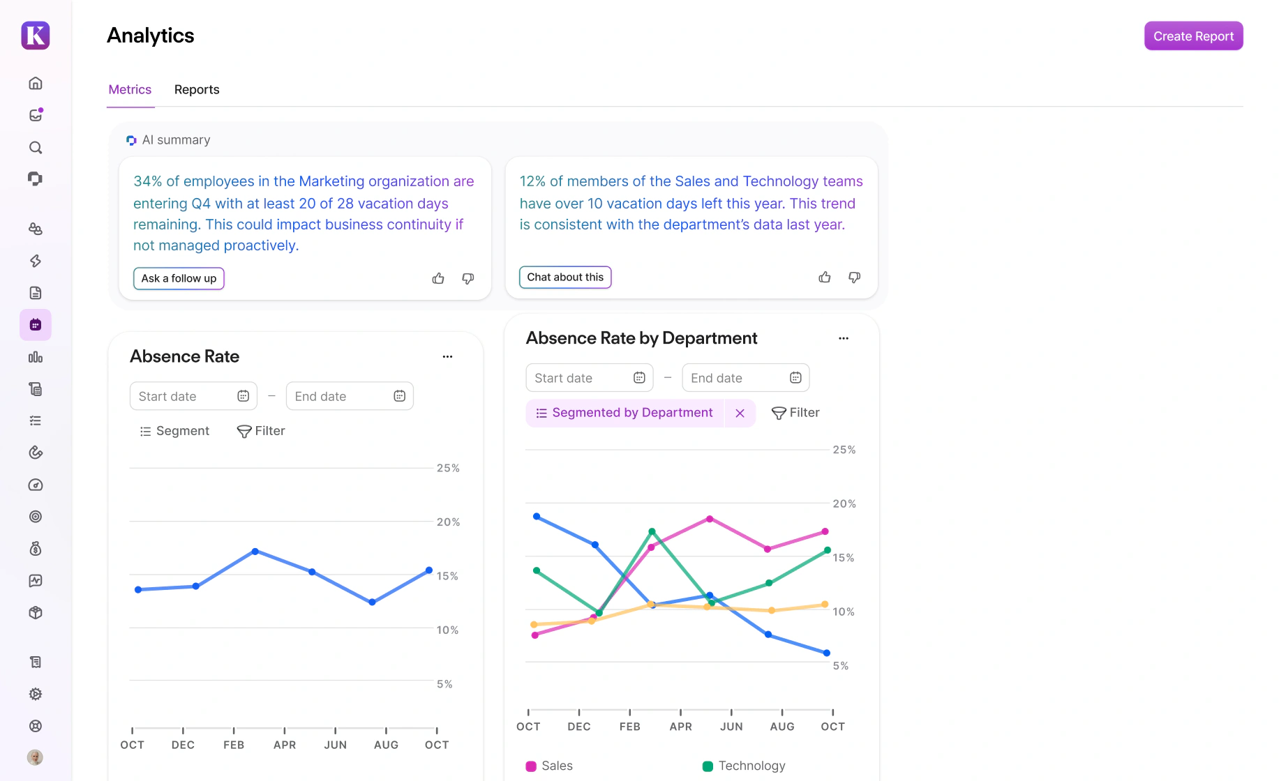
Task: Open calendar icon in Absence Rate Start date
Action: coord(243,396)
